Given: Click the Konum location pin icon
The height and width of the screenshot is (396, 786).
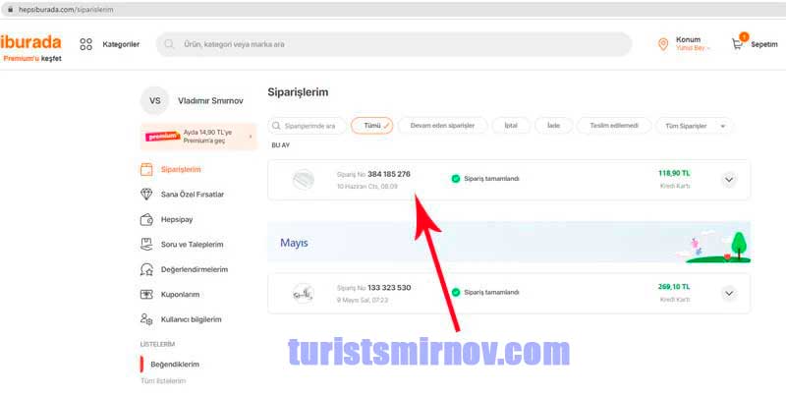Looking at the screenshot, I should coord(663,44).
